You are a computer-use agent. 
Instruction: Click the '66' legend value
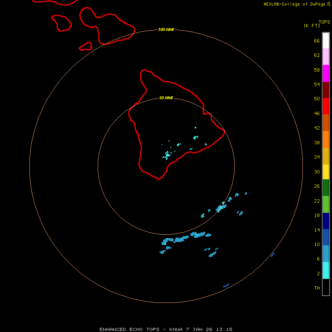(x=317, y=41)
